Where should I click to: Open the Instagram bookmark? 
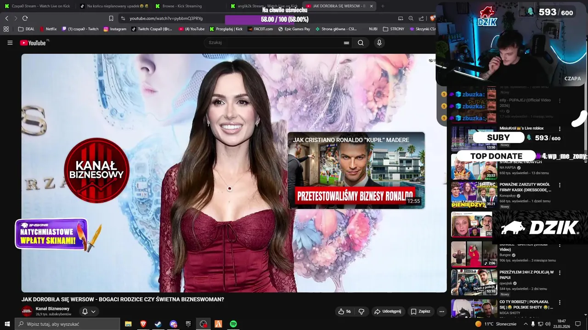tap(115, 29)
